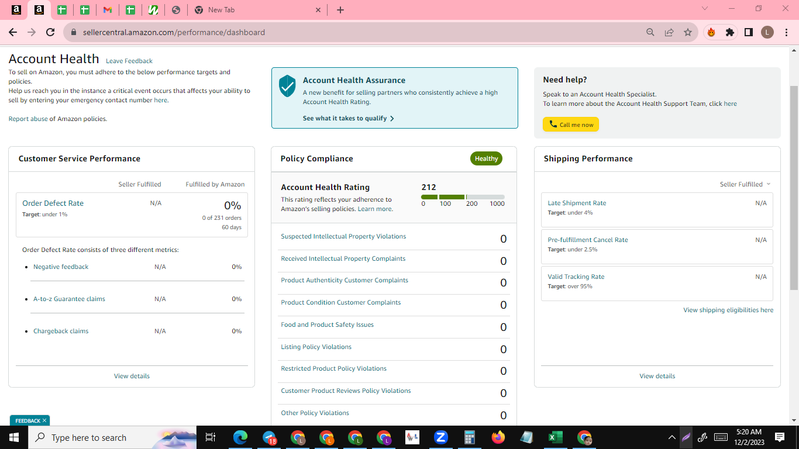Click View shipping eligibilities here link
The height and width of the screenshot is (449, 799).
(x=728, y=310)
